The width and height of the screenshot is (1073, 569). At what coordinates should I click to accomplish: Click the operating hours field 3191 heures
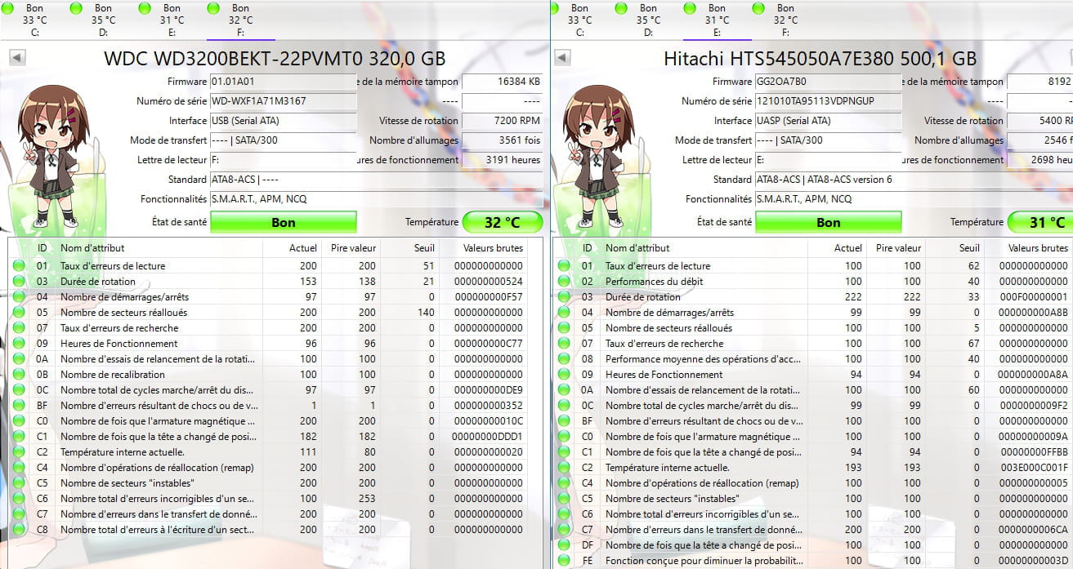click(503, 160)
